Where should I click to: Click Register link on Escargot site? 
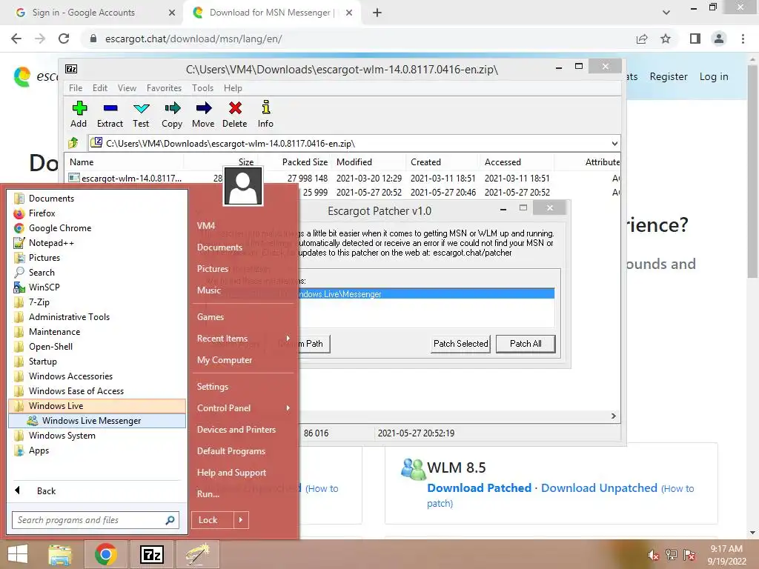pos(669,76)
